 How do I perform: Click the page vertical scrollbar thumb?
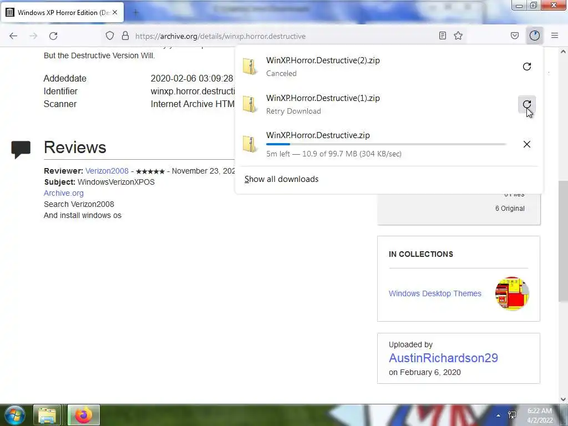[563, 241]
